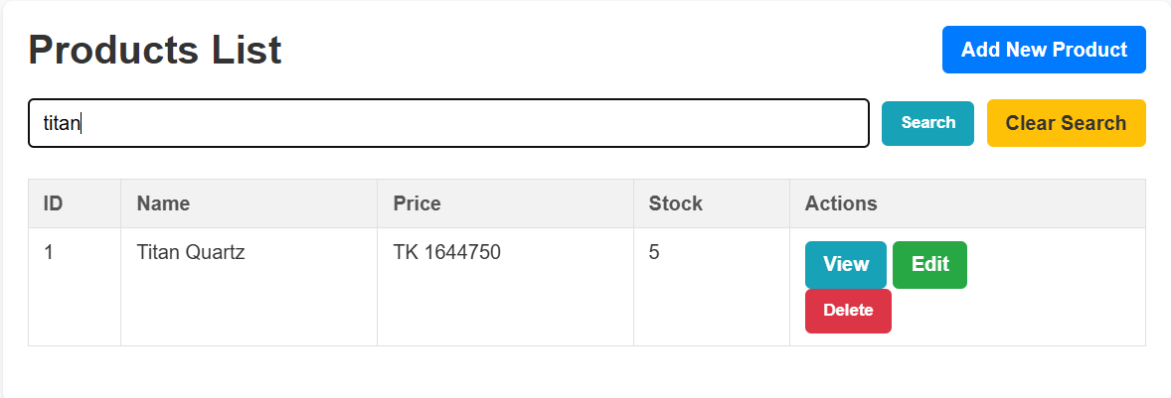Click empty space right of the Edit button
1171x398 pixels.
(x=1054, y=266)
